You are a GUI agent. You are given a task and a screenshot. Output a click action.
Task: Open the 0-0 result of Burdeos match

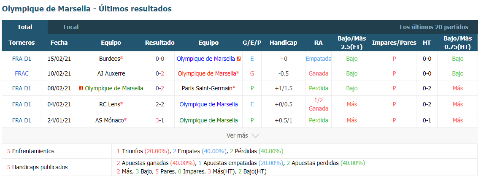point(160,59)
